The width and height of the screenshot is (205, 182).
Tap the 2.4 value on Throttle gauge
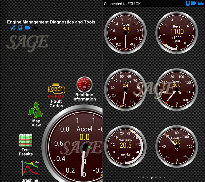(126, 85)
